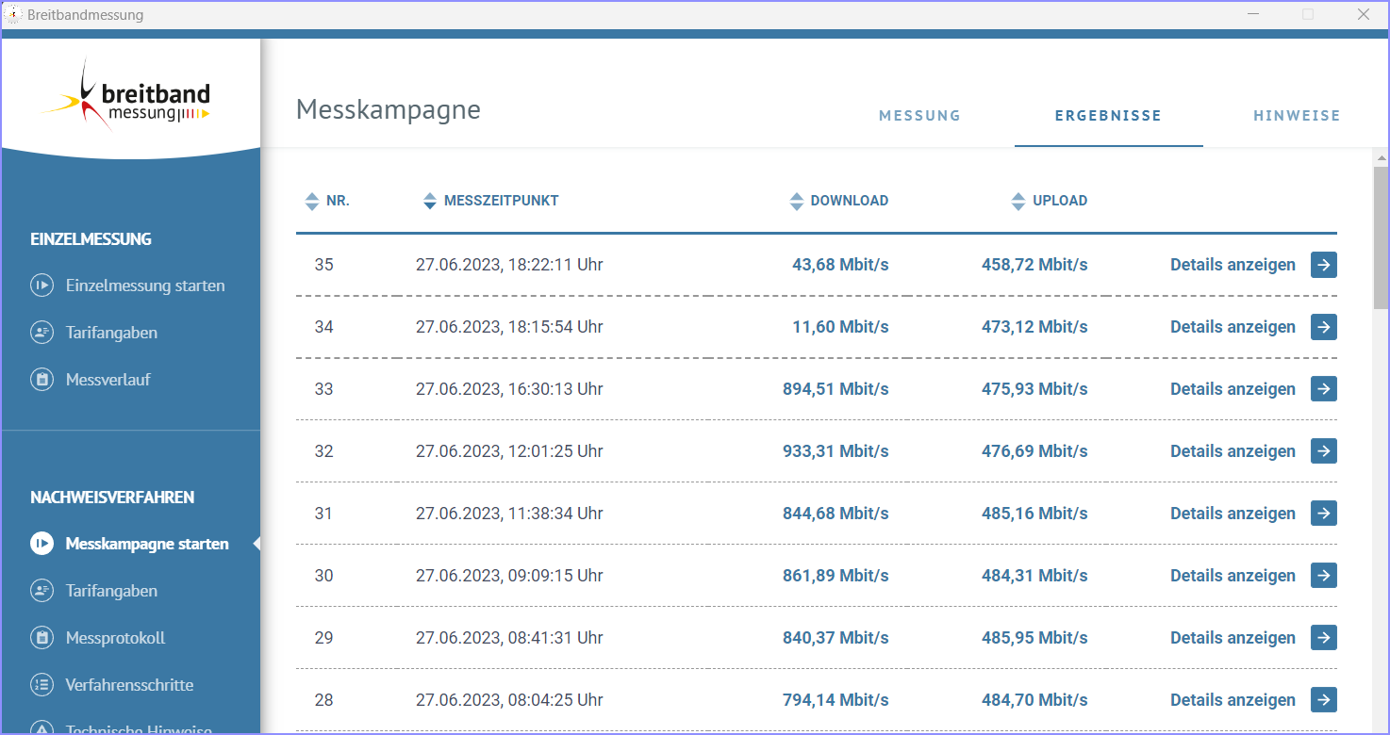Click the app icon in title bar
The width and height of the screenshot is (1390, 735).
[14, 14]
